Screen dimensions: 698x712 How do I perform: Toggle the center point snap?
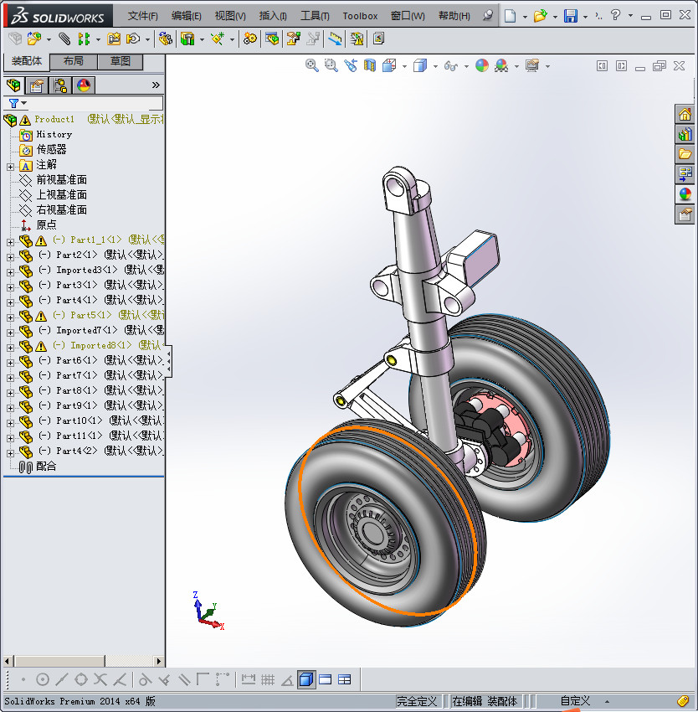42,679
